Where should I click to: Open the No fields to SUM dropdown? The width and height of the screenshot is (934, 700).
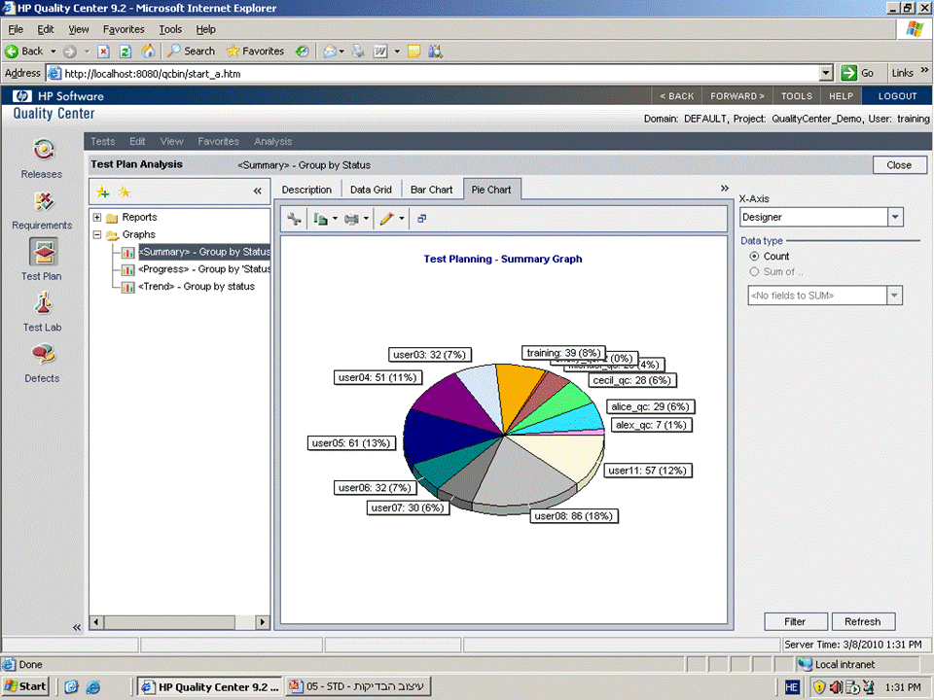pos(894,296)
